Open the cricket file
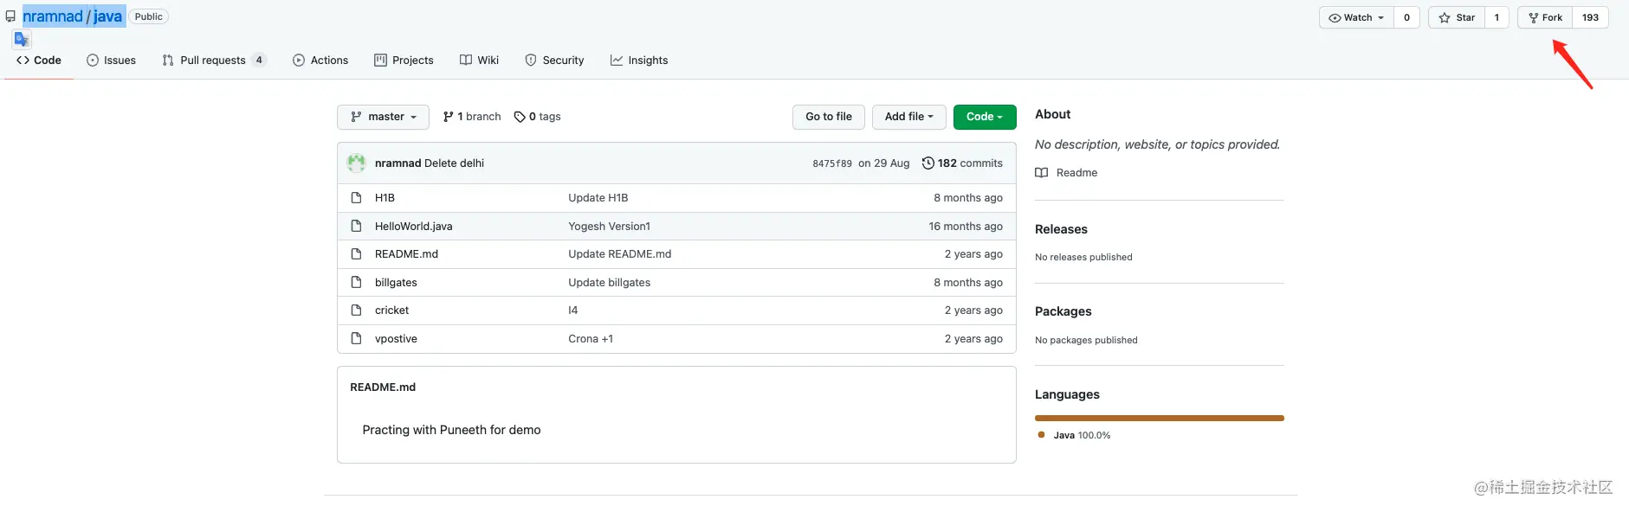Screen dimensions: 1629x512 point(391,310)
